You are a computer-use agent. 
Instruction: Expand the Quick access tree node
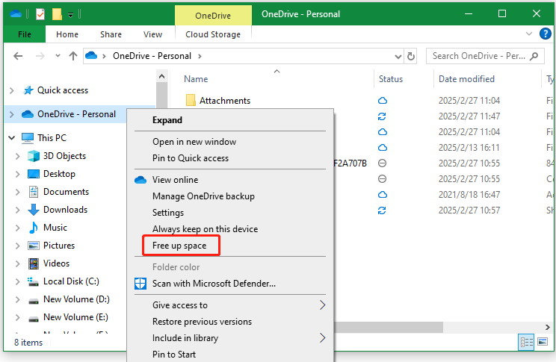pos(12,90)
